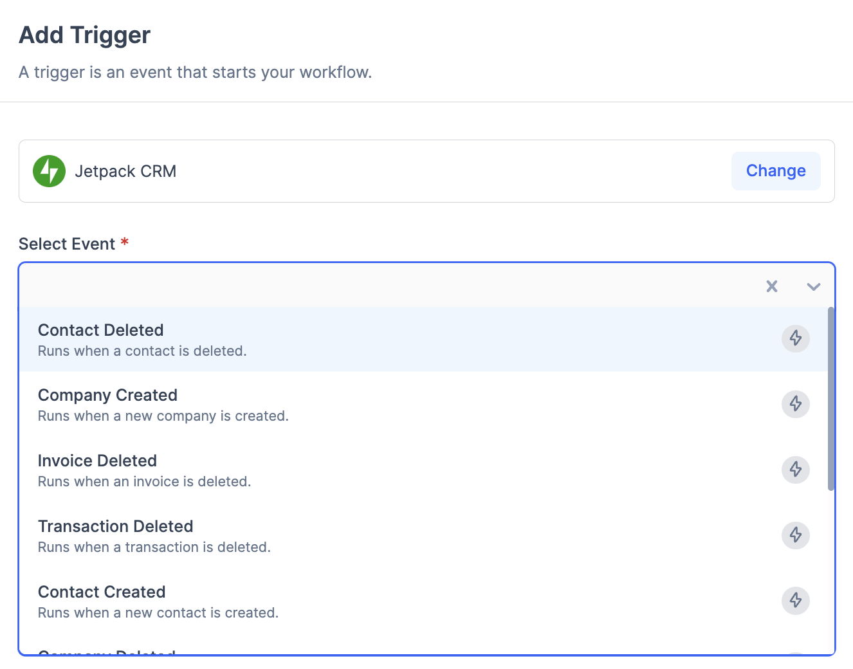
Task: Click the lightning icon beside Company Created
Action: point(795,404)
